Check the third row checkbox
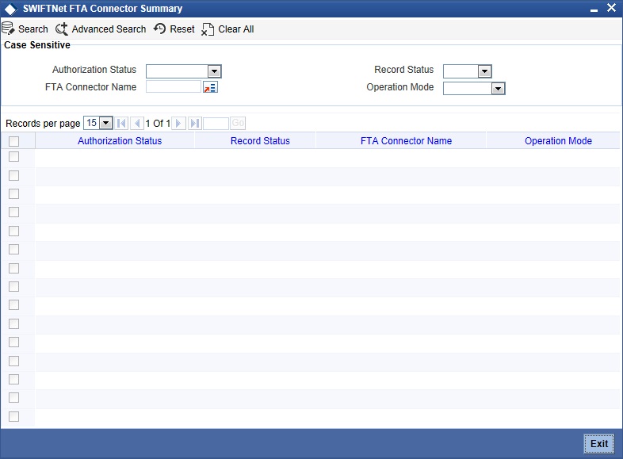Screen dimensions: 623x459 click(x=14, y=193)
